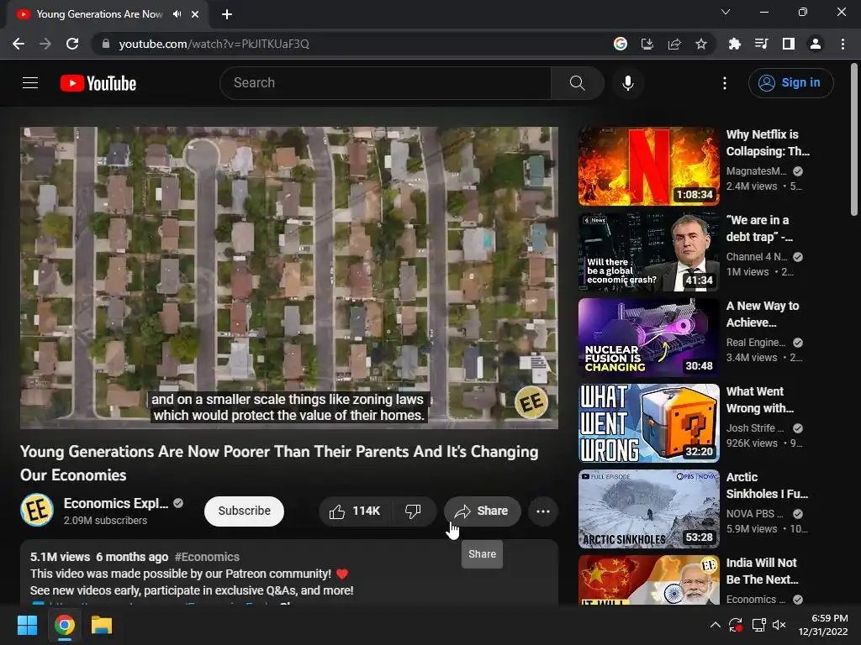Image resolution: width=861 pixels, height=645 pixels.
Task: Open the Chrome extensions puzzle icon
Action: coord(735,44)
